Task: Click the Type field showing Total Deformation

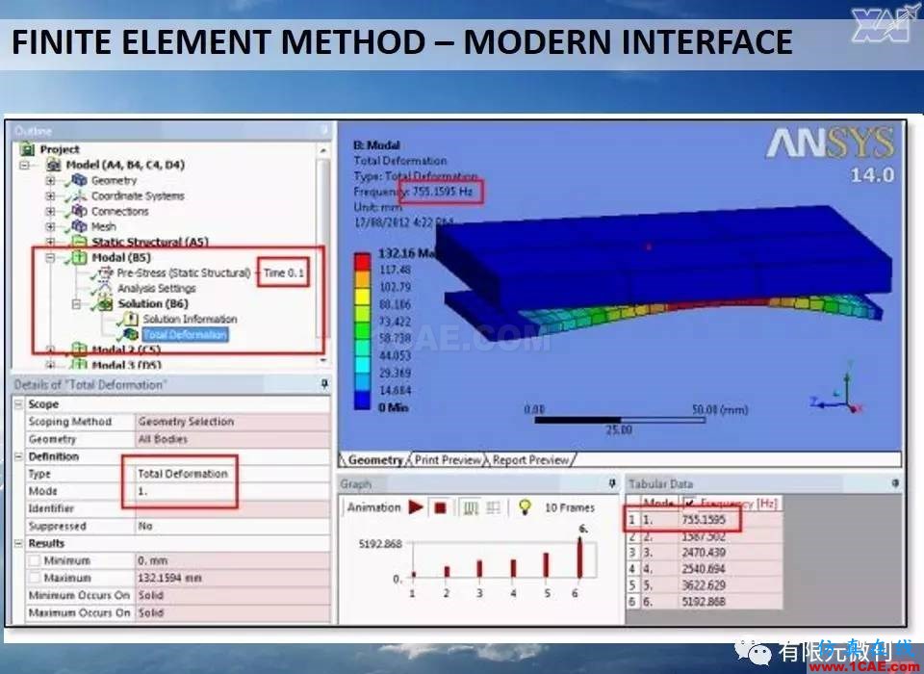Action: click(x=233, y=474)
